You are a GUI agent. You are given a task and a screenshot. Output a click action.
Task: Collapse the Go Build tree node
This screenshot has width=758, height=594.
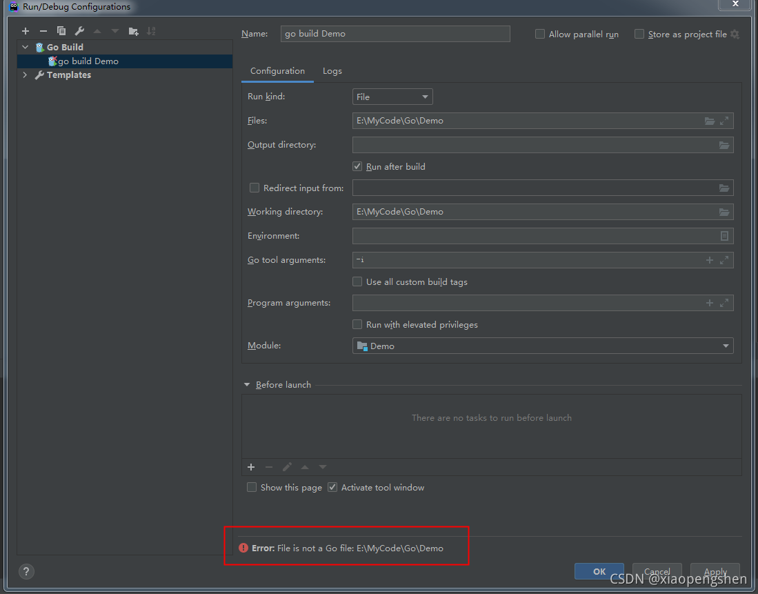tap(25, 47)
